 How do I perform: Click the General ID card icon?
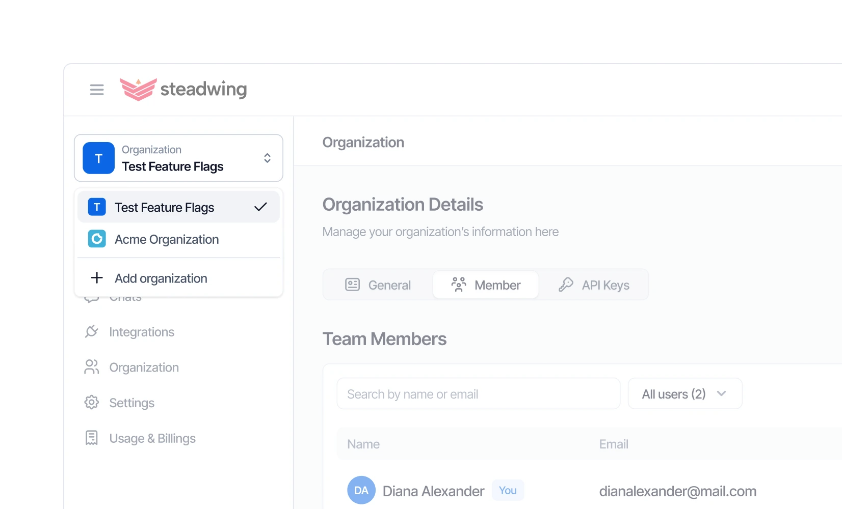click(x=352, y=285)
